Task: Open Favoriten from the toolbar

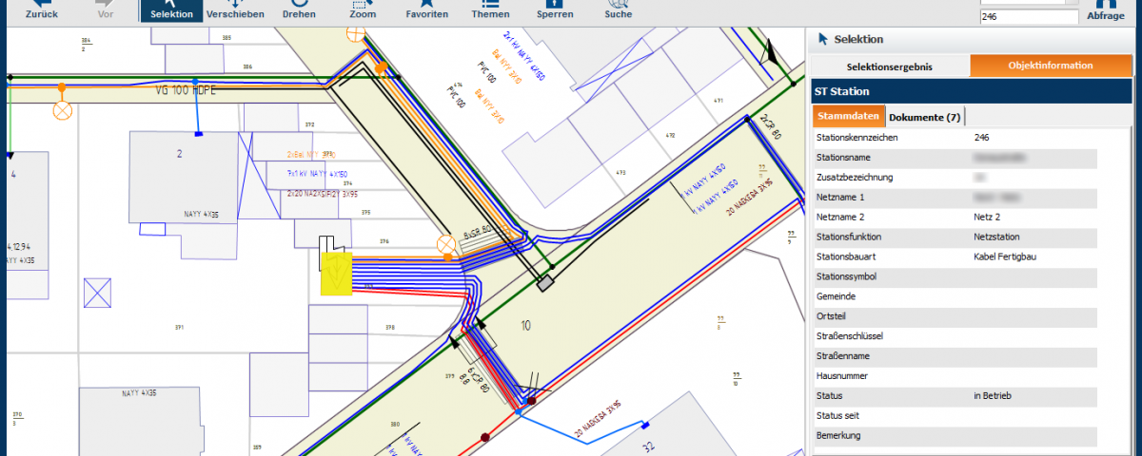Action: point(426,9)
